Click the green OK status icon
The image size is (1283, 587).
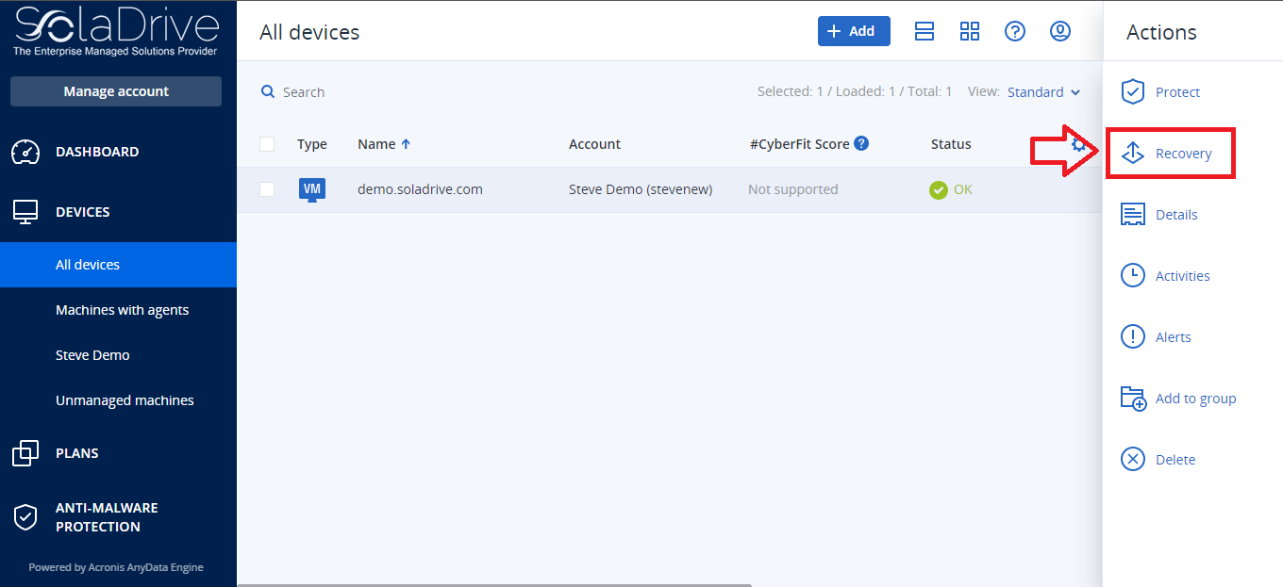click(x=938, y=189)
